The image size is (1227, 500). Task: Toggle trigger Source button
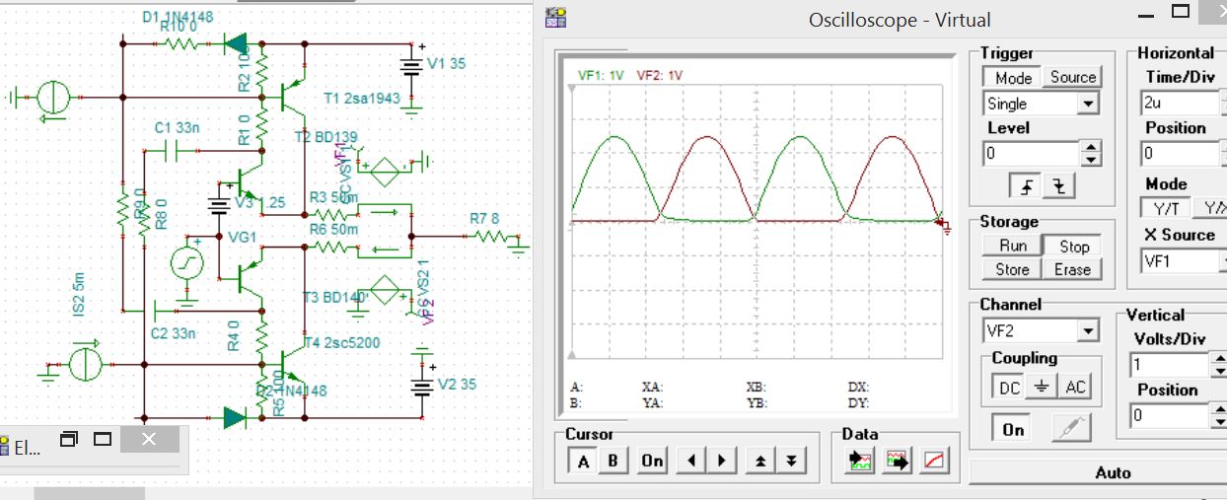[1072, 77]
